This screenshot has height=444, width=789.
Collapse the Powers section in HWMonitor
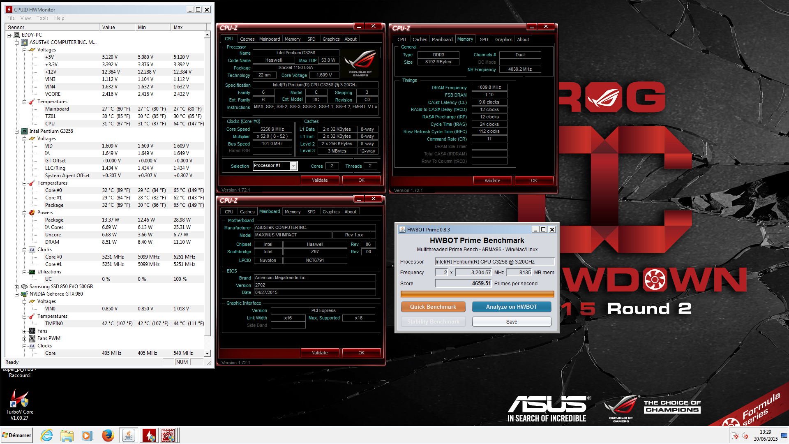pos(25,213)
